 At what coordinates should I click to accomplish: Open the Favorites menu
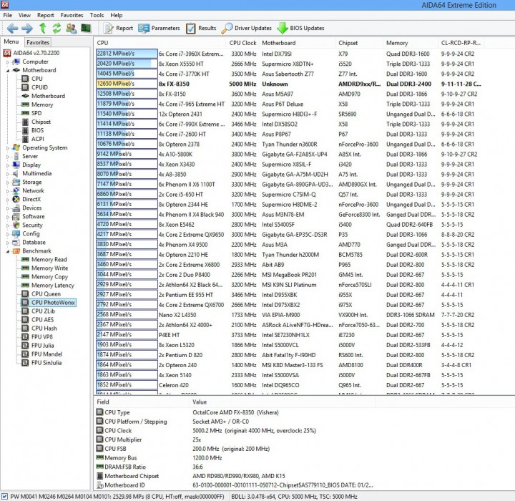[x=72, y=15]
